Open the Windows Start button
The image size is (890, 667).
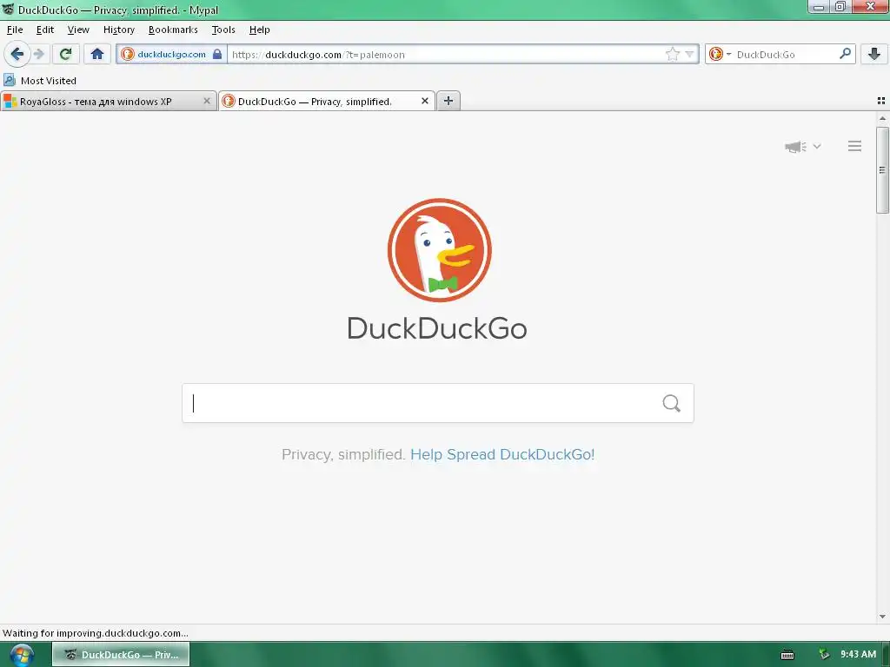pyautogui.click(x=22, y=655)
